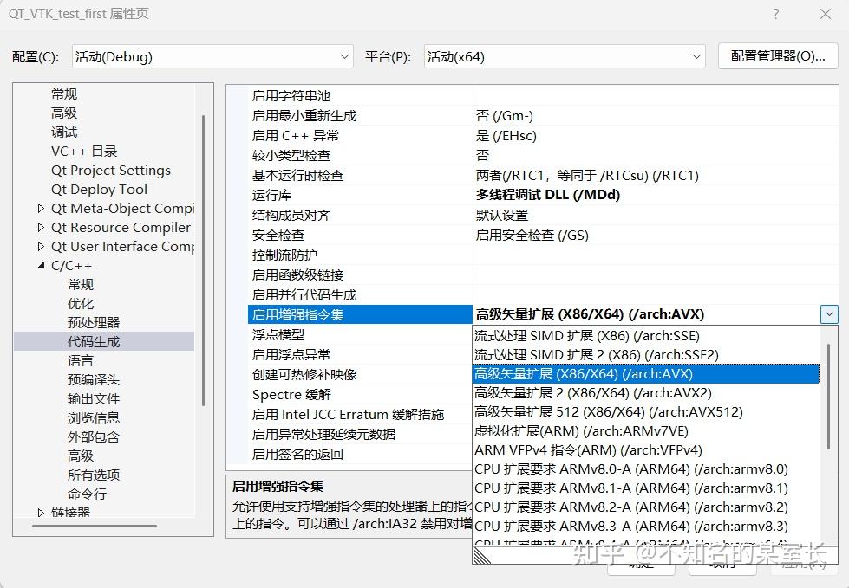Select 高级 under C/C++
This screenshot has width=849, height=588.
[x=81, y=456]
